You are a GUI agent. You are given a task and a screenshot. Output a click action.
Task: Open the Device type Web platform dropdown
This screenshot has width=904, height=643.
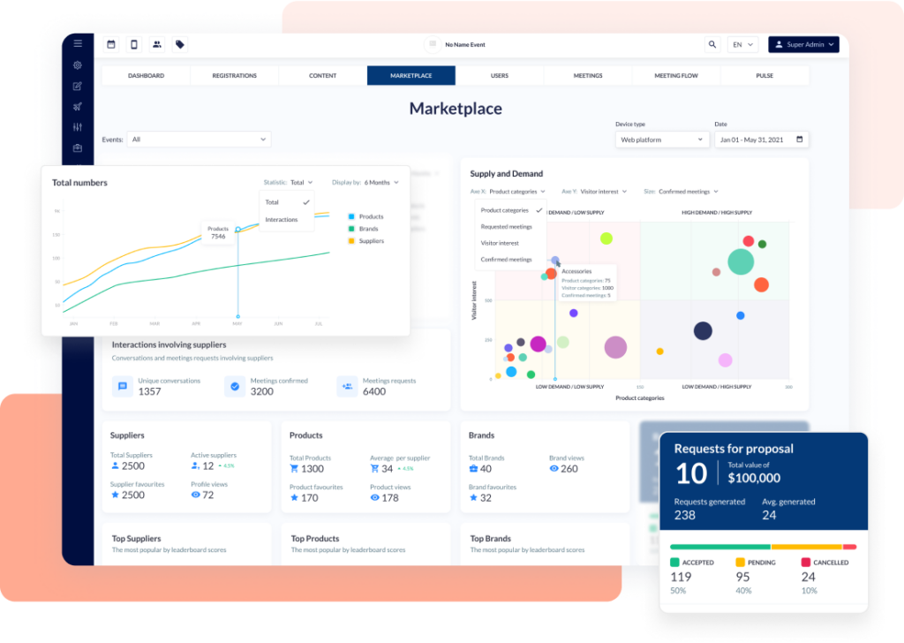pyautogui.click(x=662, y=140)
